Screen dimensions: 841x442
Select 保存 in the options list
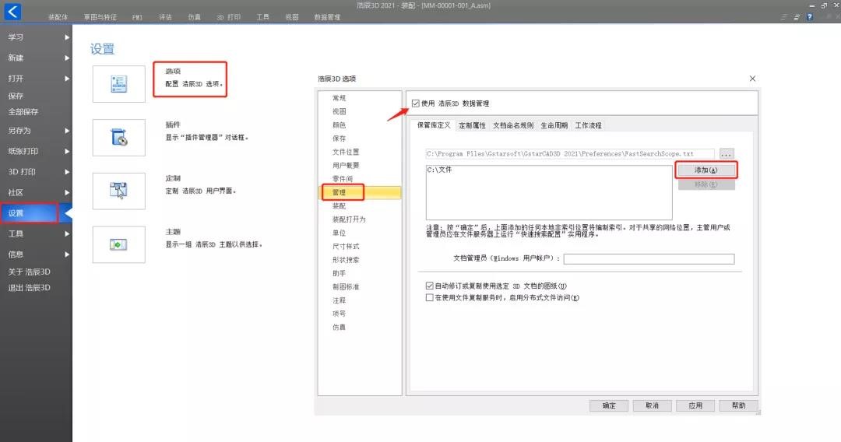click(x=339, y=139)
